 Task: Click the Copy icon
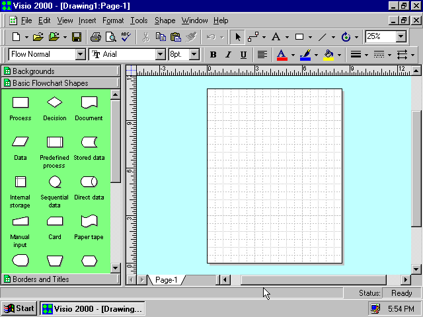pyautogui.click(x=161, y=37)
